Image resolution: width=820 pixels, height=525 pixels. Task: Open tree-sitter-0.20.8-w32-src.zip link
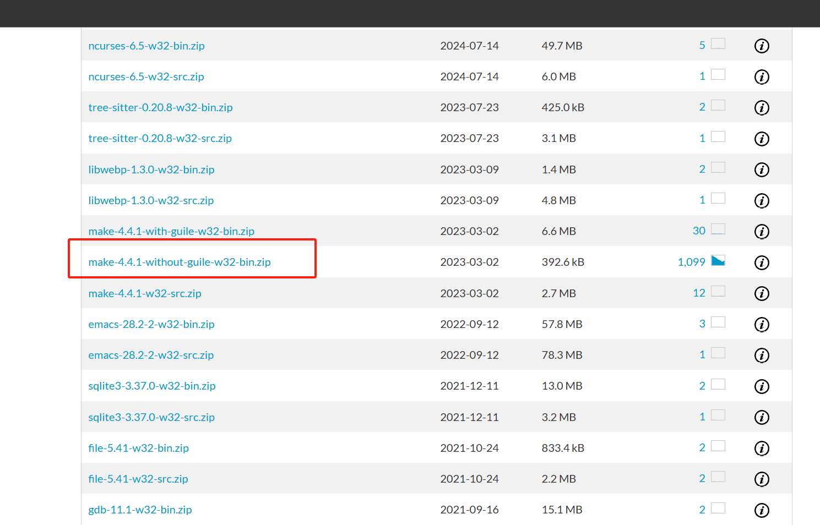click(x=160, y=138)
